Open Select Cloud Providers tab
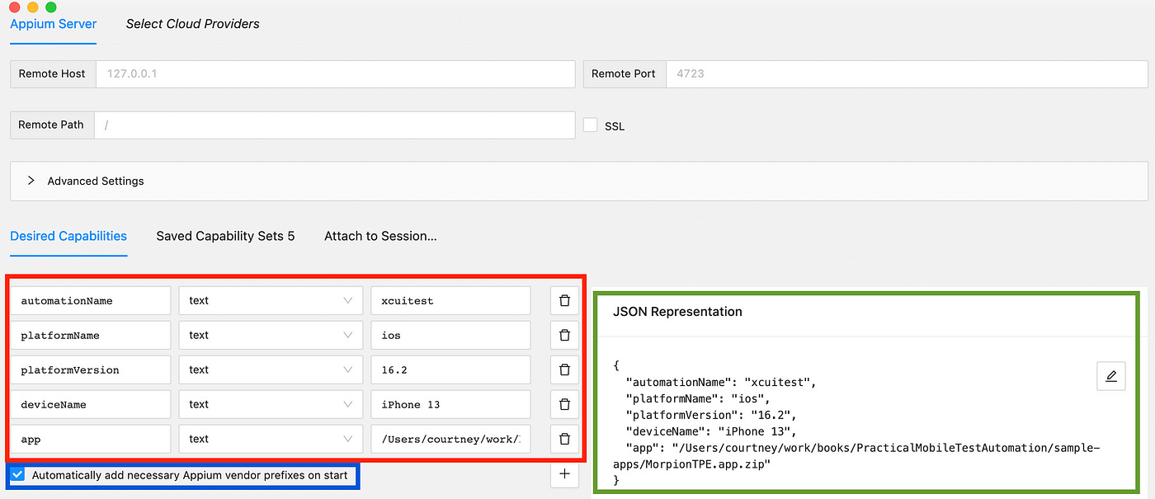Image resolution: width=1155 pixels, height=499 pixels. point(192,24)
